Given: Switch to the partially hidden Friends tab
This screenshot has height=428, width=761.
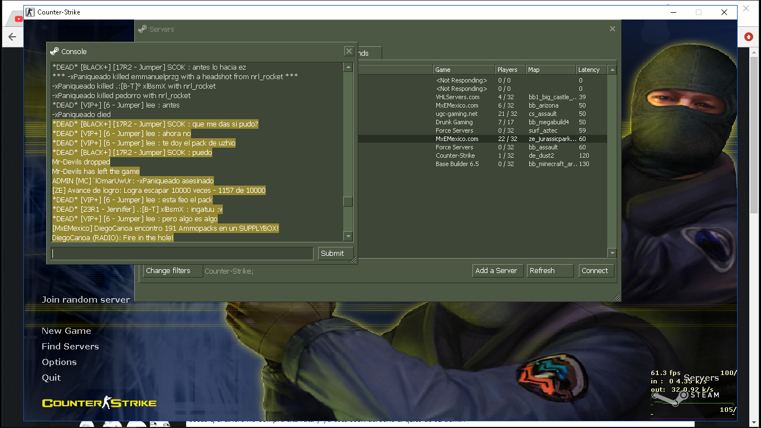Looking at the screenshot, I should pos(369,53).
